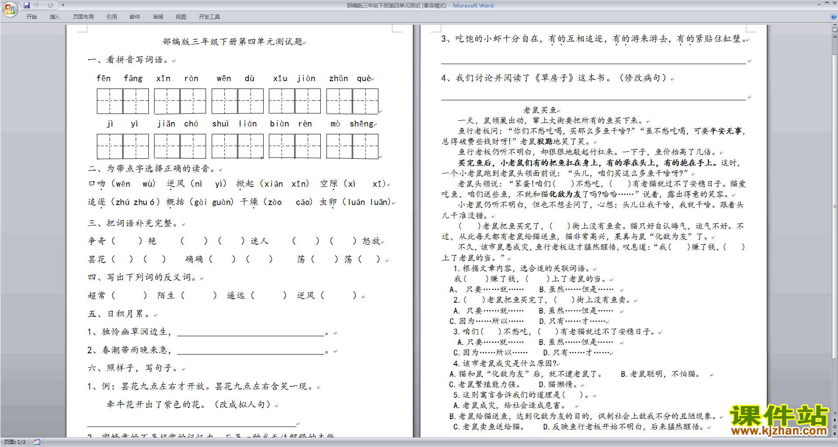This screenshot has height=447, width=838.
Task: Restore down the Word window
Action: point(827,3)
